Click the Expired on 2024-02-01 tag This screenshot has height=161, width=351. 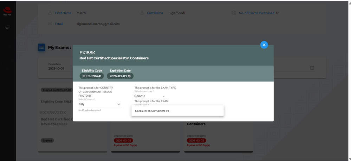(x=57, y=90)
